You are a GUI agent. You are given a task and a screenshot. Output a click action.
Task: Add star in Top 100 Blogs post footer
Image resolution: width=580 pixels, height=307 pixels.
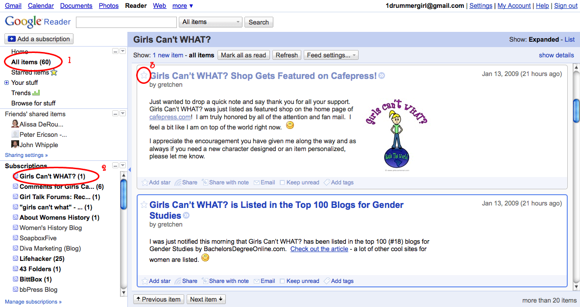[156, 281]
